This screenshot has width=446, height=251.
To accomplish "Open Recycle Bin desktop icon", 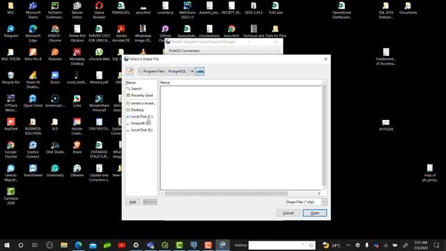I will [x=11, y=78].
